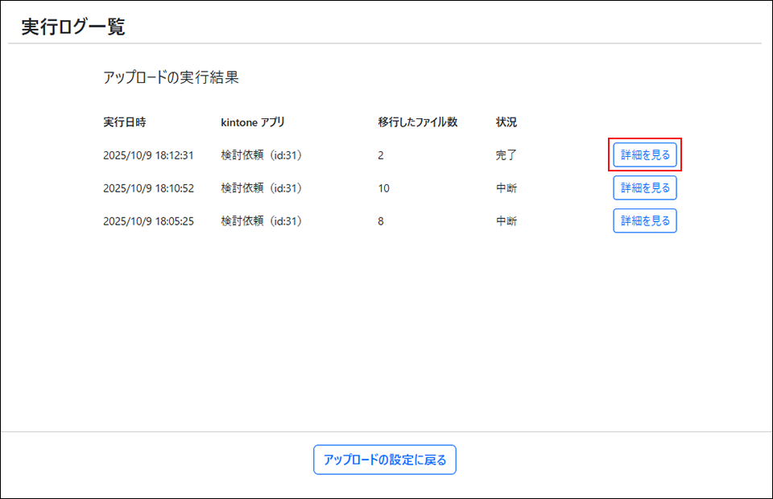
Task: Click the 2025/10/9 18:10:52 timestamp
Action: pyautogui.click(x=149, y=188)
